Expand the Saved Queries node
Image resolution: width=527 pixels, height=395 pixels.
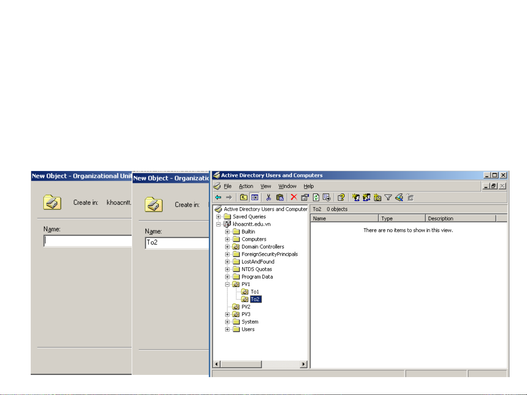[x=218, y=217]
